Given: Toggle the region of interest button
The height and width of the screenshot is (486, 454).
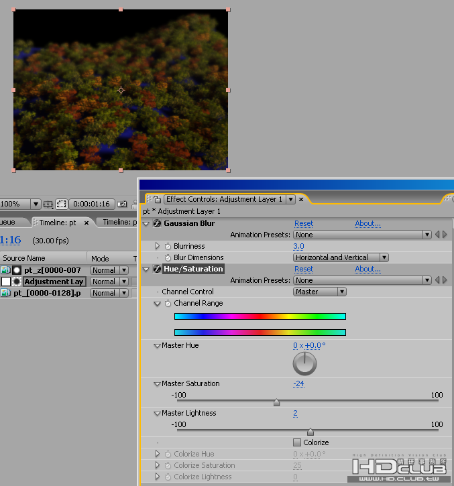Looking at the screenshot, I should (61, 204).
